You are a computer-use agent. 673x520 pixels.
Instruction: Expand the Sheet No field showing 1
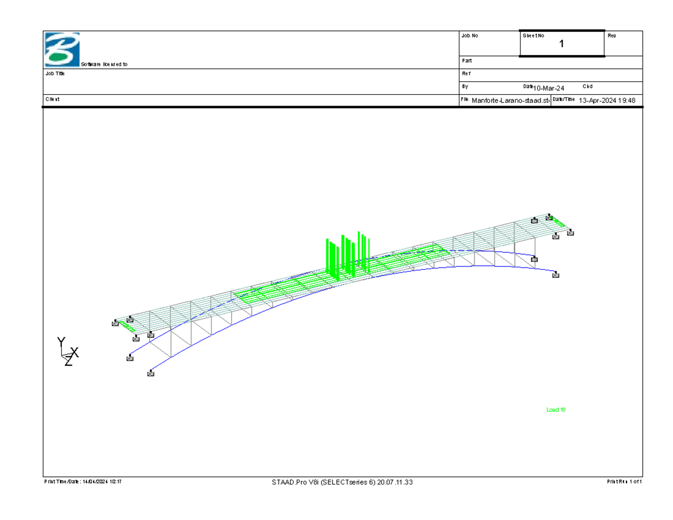click(x=561, y=42)
